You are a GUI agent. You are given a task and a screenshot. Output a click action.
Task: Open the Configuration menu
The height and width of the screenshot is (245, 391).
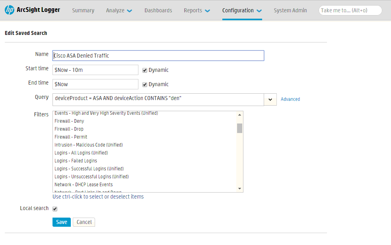[242, 10]
